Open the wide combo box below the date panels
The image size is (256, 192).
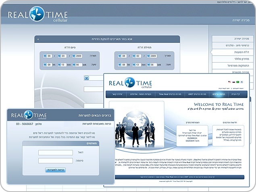[94, 78]
